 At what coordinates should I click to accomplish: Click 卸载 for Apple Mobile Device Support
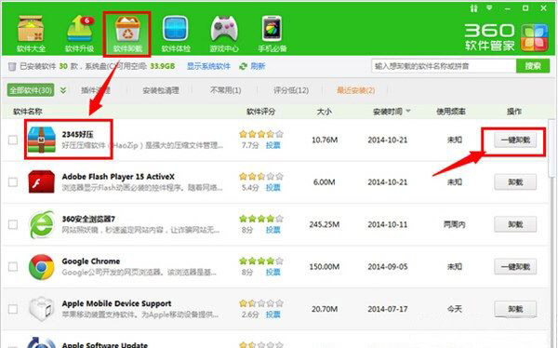click(x=515, y=309)
